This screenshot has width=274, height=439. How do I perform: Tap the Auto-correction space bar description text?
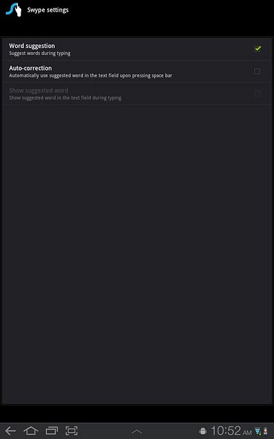point(90,75)
